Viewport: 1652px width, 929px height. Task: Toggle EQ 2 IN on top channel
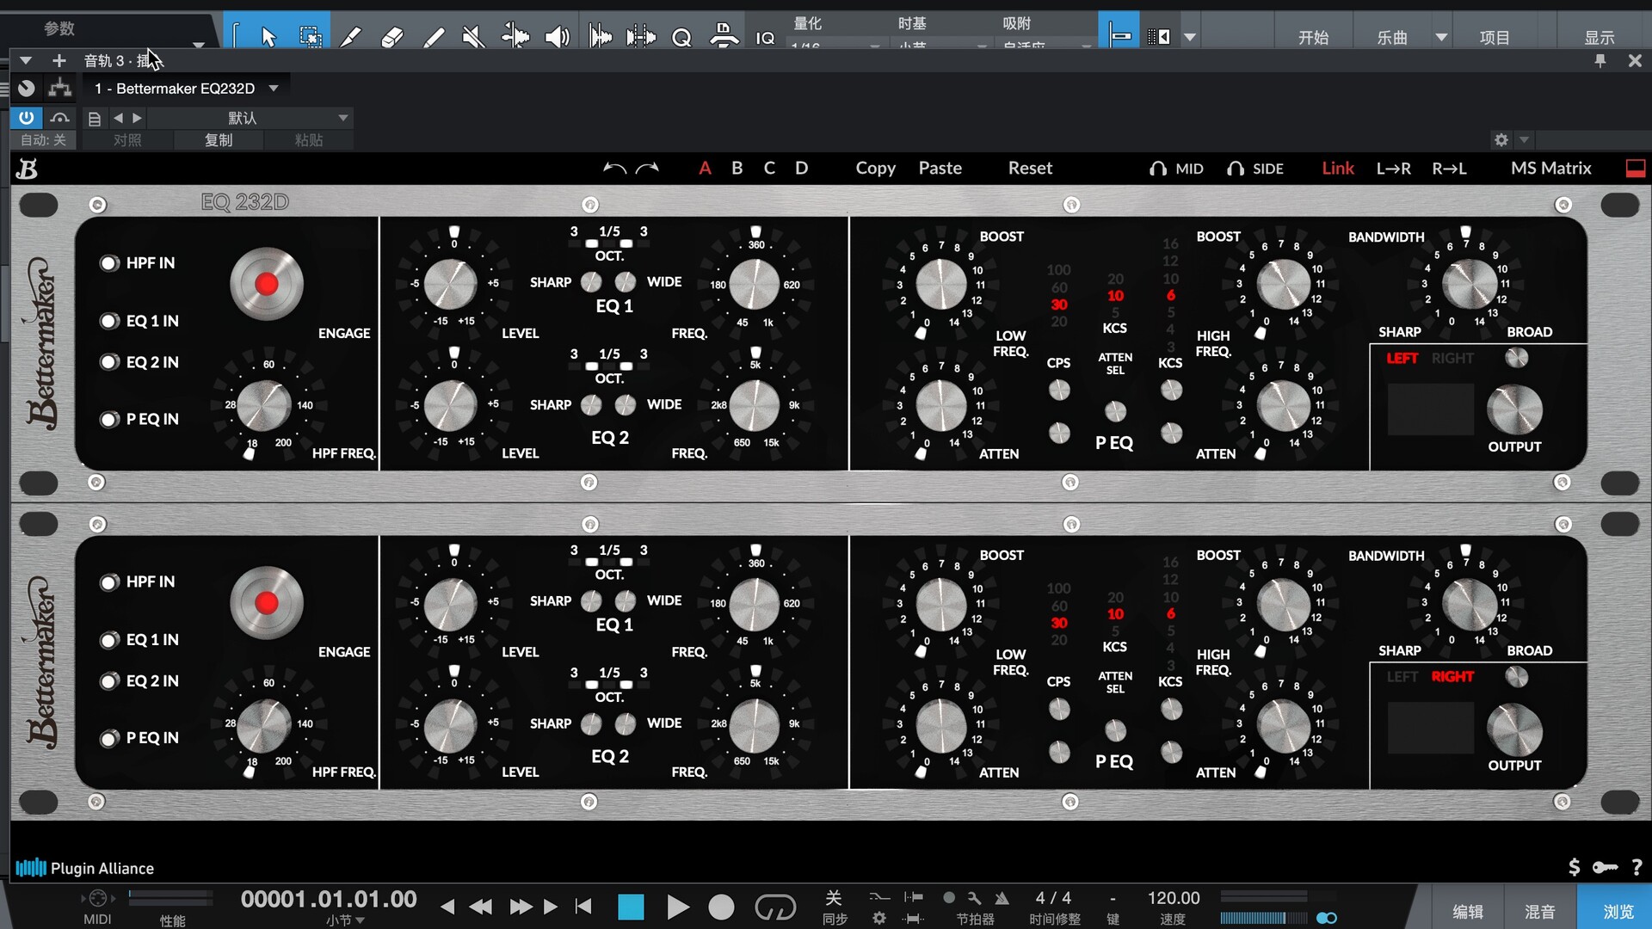point(109,362)
